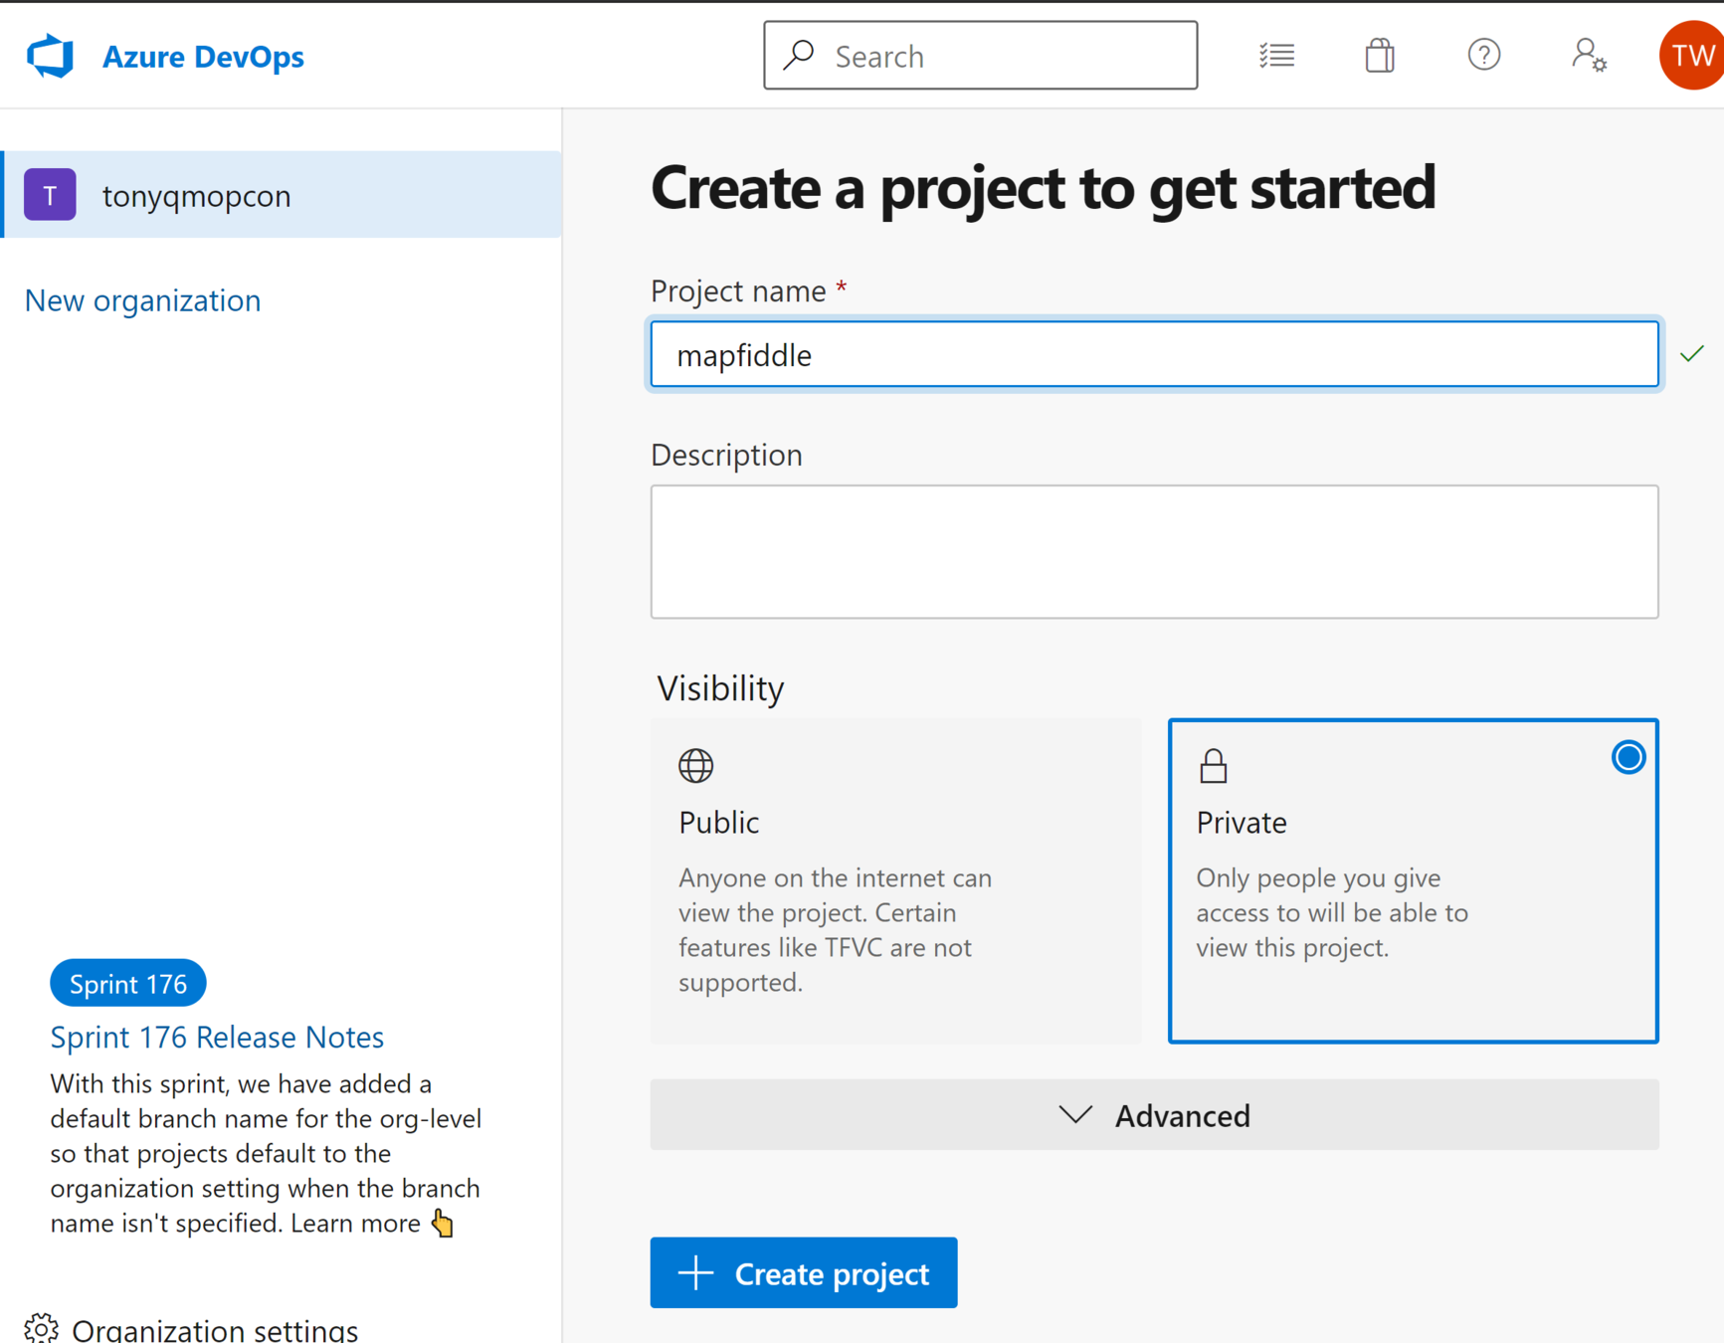Screen dimensions: 1724x1343
Task: Click the 'Visibility' section label
Action: 719,688
